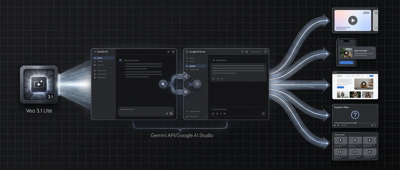Toggle fullscreen on Support video player
Image resolution: width=400 pixels, height=170 pixels.
(x=375, y=125)
